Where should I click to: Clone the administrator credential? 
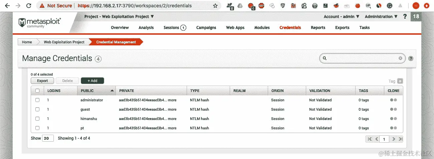(x=393, y=100)
